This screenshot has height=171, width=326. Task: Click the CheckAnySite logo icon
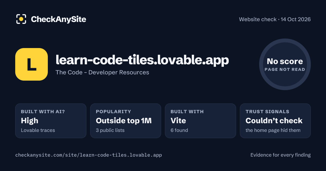21,19
